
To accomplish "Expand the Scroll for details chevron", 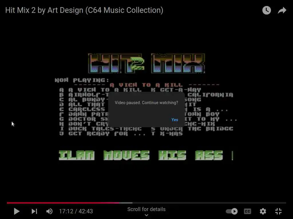I will click(146, 215).
